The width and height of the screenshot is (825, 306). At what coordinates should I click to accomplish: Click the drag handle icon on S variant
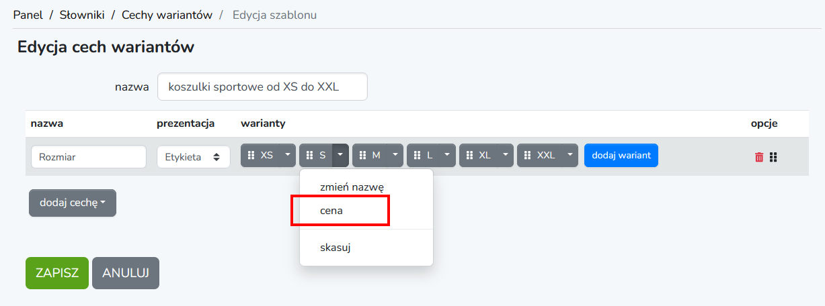pyautogui.click(x=310, y=155)
